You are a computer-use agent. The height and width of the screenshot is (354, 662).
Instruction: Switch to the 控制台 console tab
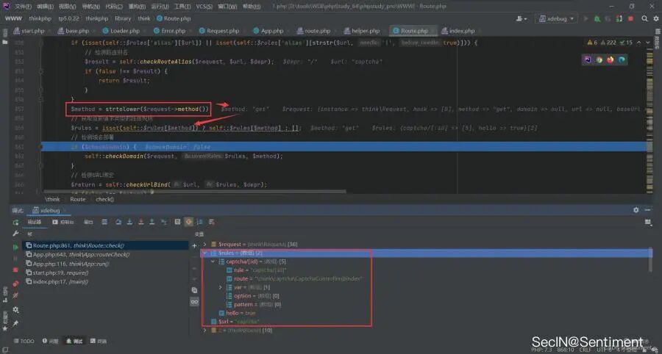click(63, 222)
